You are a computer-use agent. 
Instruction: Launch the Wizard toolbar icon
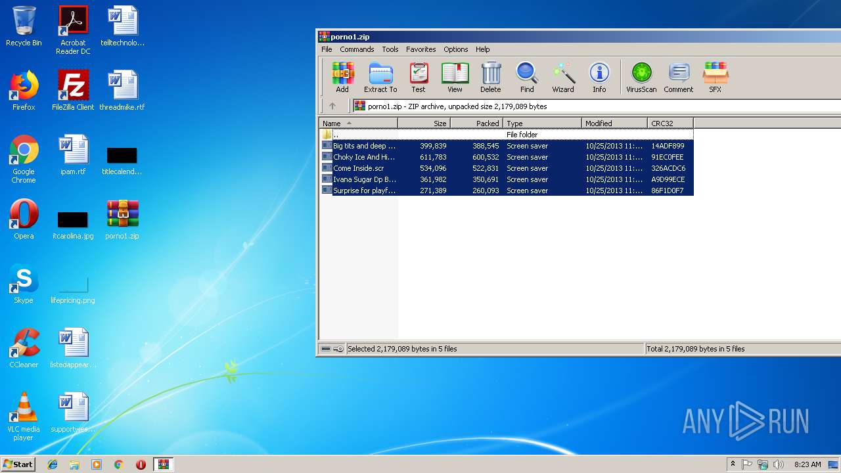click(563, 78)
